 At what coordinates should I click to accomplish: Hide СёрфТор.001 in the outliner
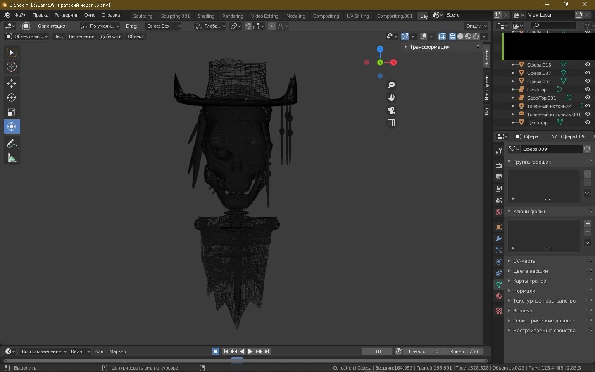[588, 98]
